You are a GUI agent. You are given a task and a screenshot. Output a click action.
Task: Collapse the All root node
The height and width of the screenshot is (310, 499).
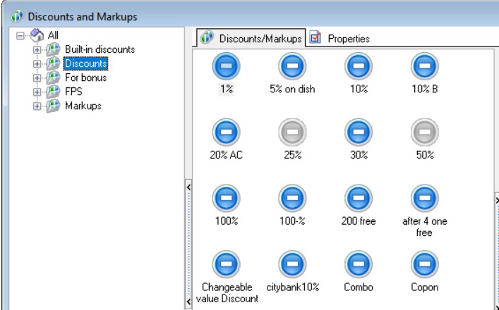[x=20, y=36]
